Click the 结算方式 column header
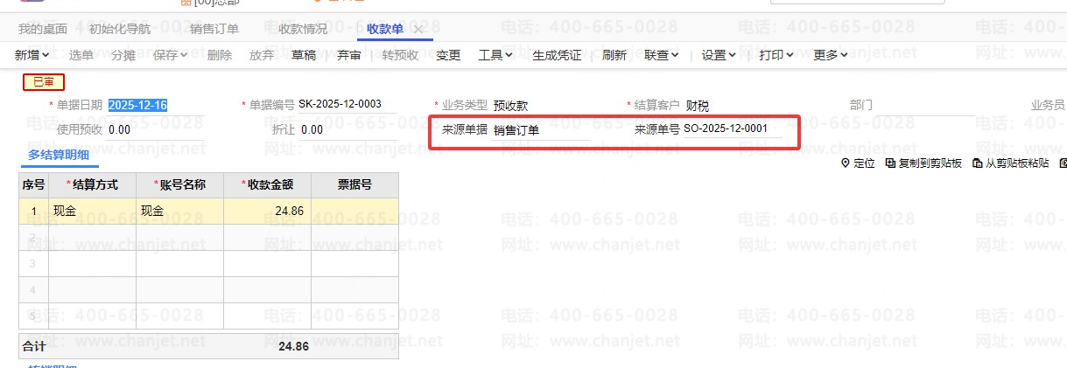This screenshot has width=1067, height=368. [92, 184]
